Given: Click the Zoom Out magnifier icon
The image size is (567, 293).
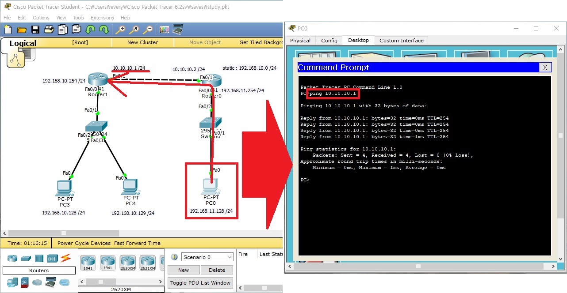Looking at the screenshot, I should tap(147, 30).
